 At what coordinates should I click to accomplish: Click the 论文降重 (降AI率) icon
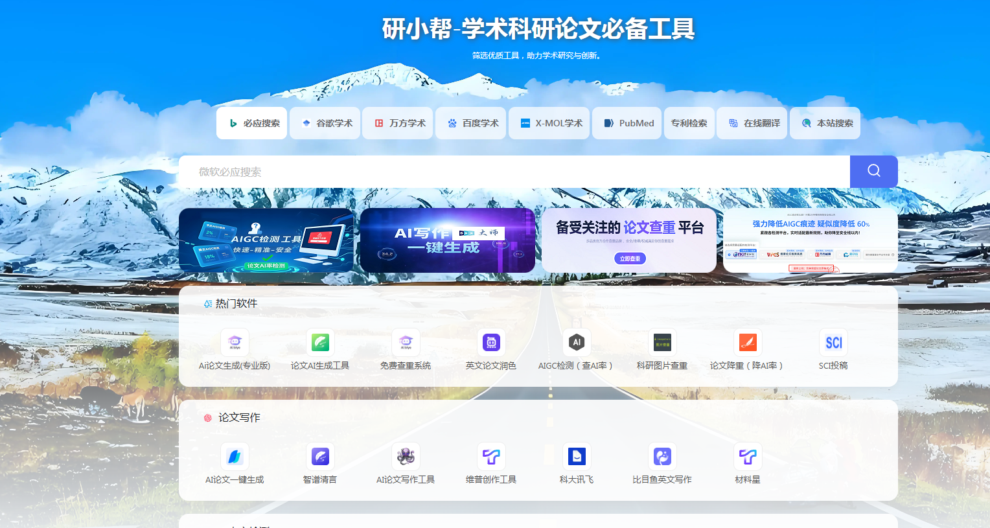tap(748, 343)
